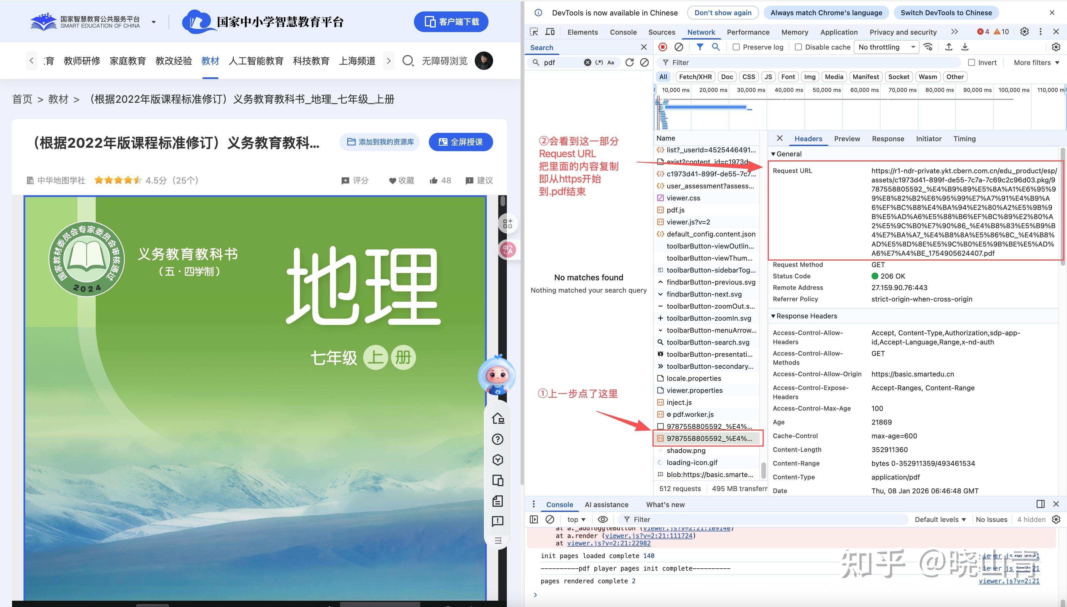Select the Img request type filter

810,77
